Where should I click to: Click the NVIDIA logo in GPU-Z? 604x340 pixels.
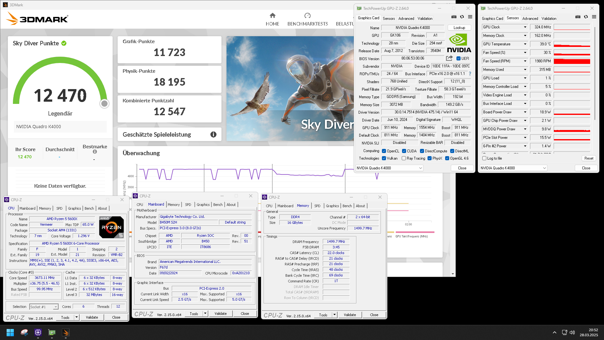[459, 43]
